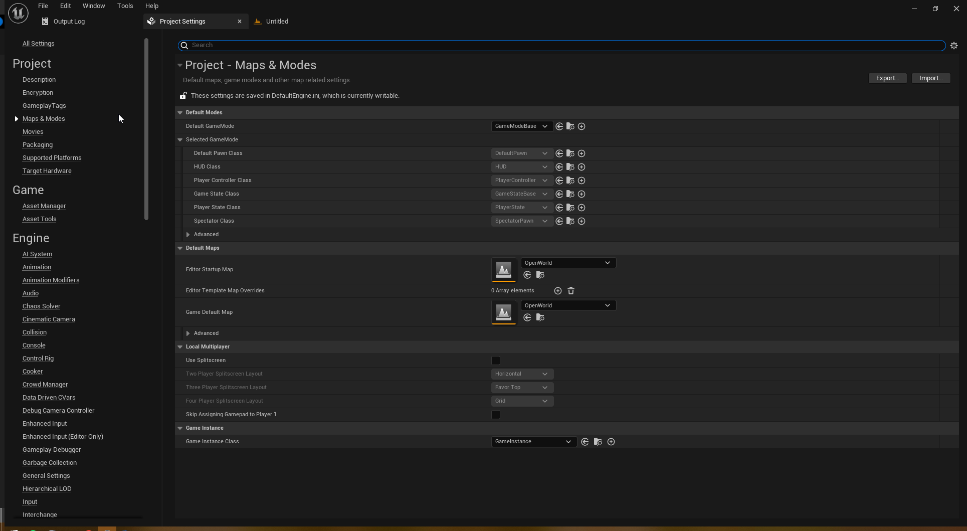
Task: Open Default GameMode dropdown
Action: coord(522,126)
